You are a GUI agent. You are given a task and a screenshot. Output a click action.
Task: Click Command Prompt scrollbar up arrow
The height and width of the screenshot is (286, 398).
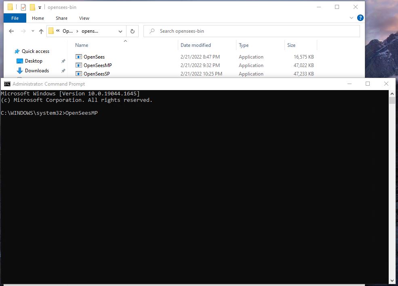pos(392,94)
